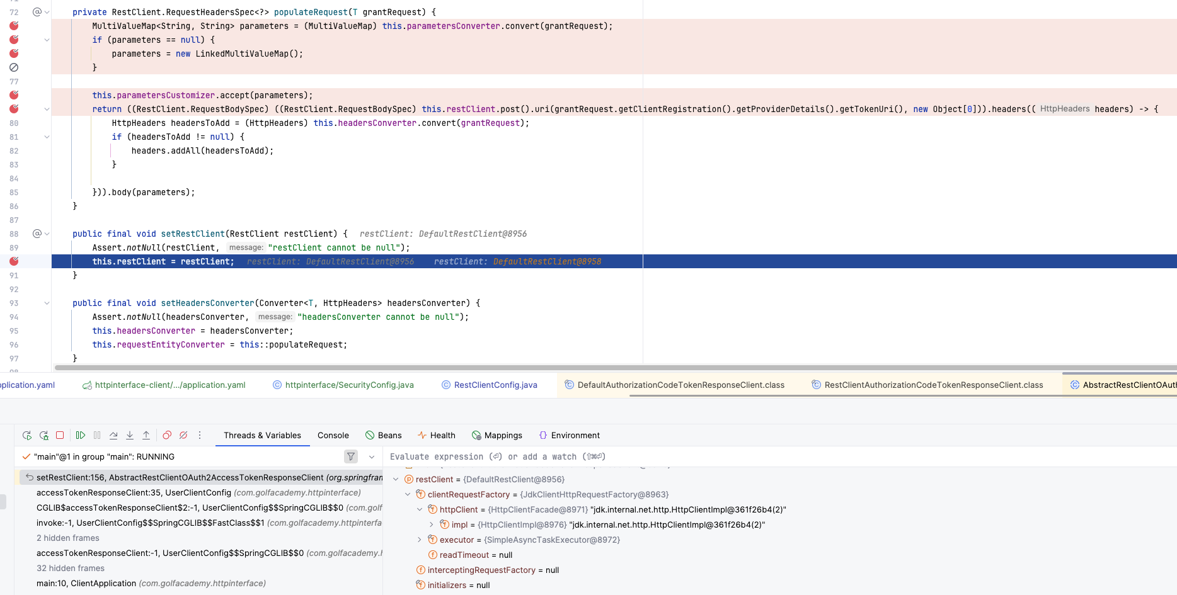
Task: Click the Step Out icon
Action: click(x=146, y=435)
